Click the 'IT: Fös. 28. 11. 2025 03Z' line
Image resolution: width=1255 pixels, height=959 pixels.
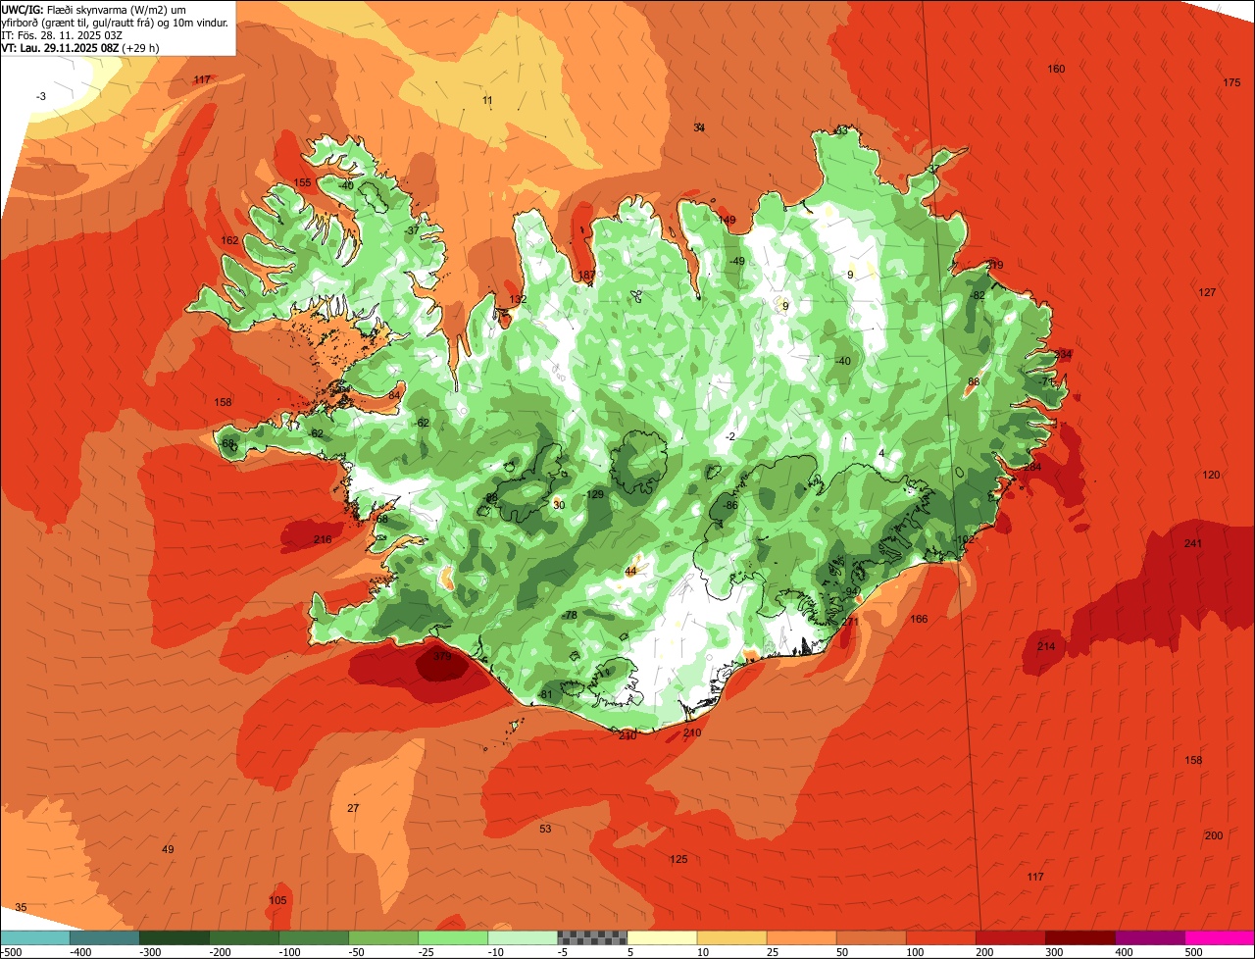(62, 34)
